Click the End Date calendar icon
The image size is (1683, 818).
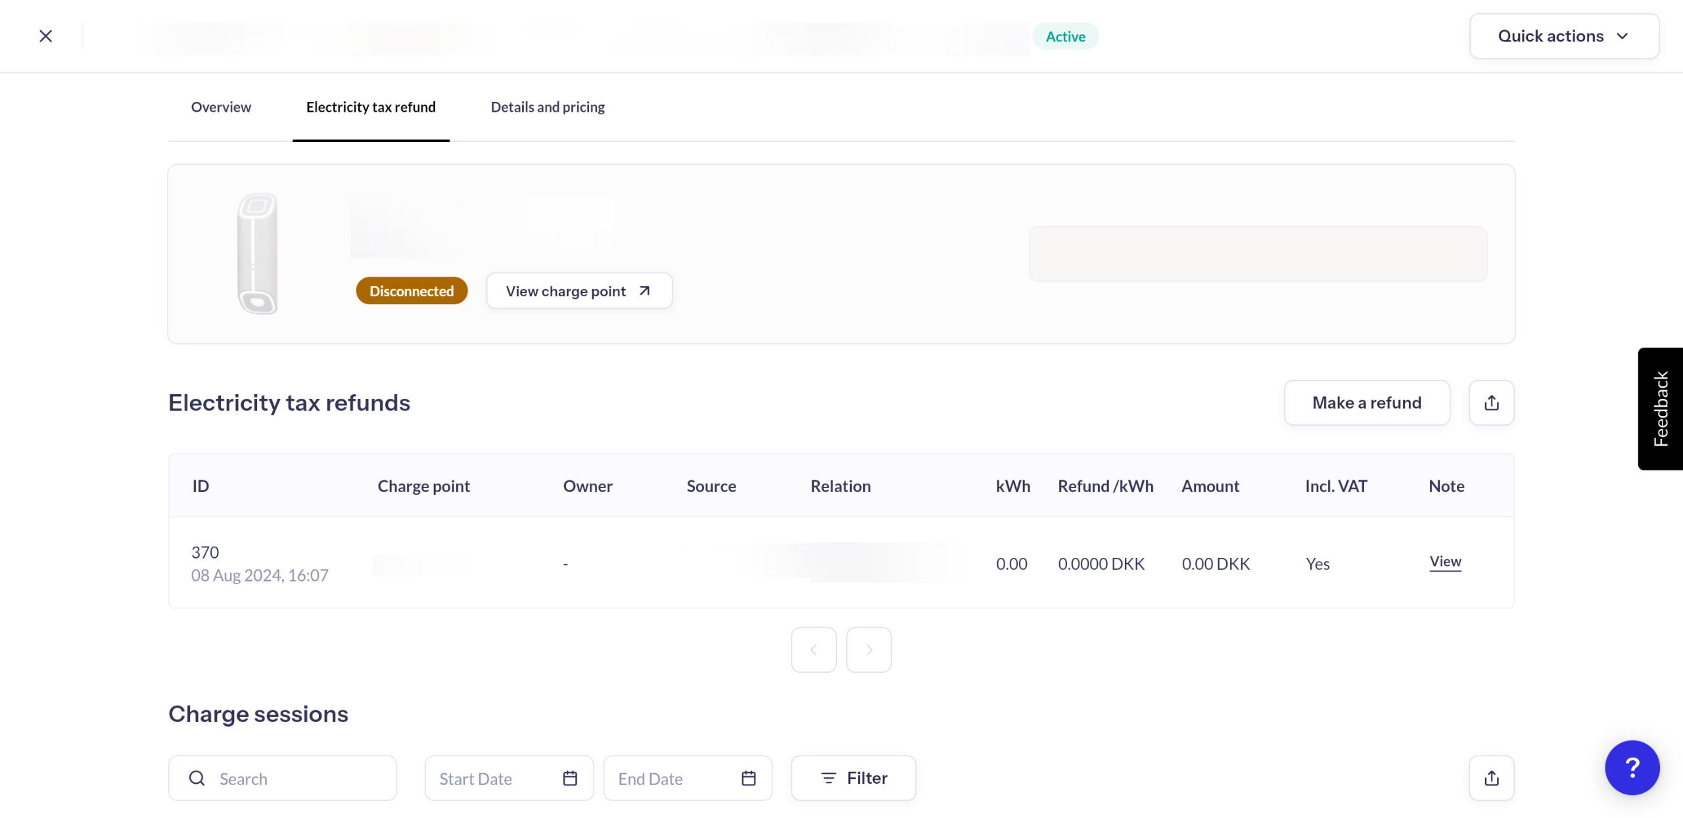click(748, 778)
